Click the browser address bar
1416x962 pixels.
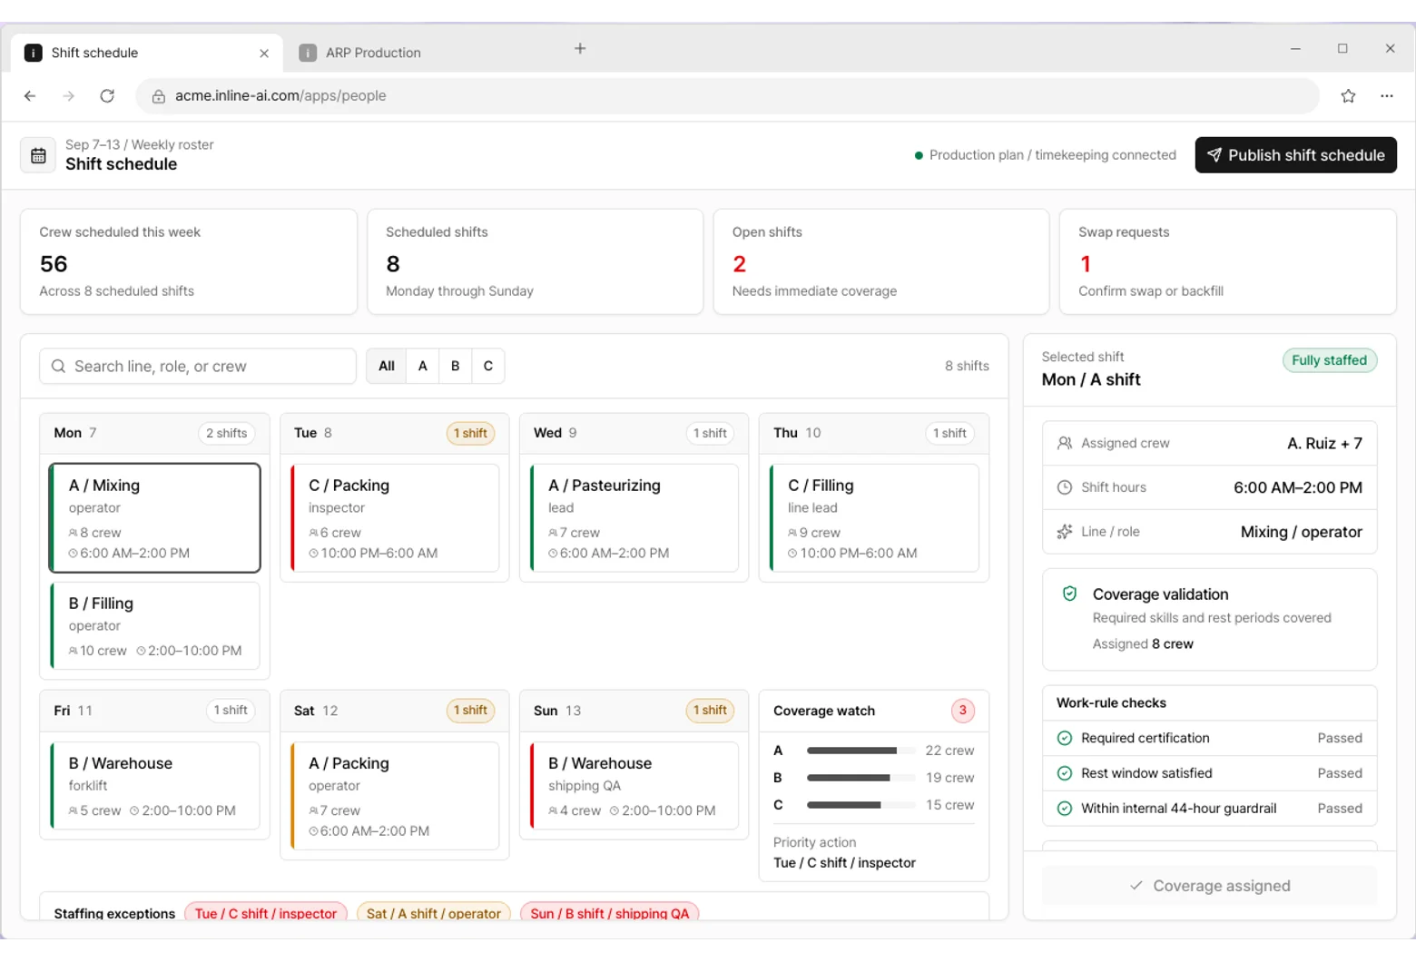(727, 96)
